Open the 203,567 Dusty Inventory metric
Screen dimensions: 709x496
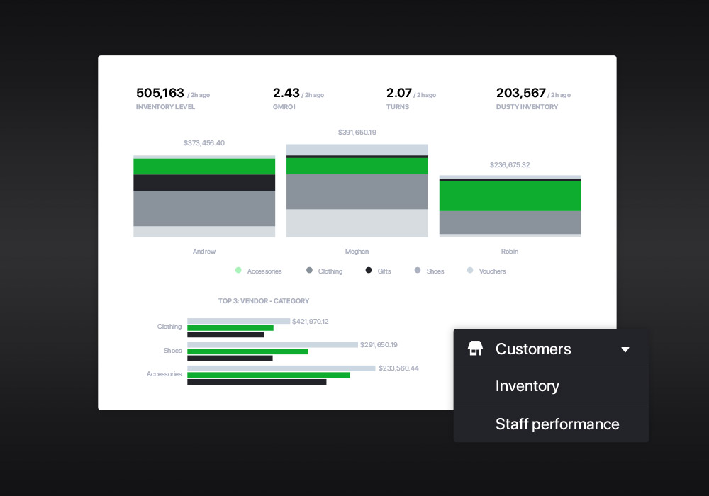click(534, 98)
